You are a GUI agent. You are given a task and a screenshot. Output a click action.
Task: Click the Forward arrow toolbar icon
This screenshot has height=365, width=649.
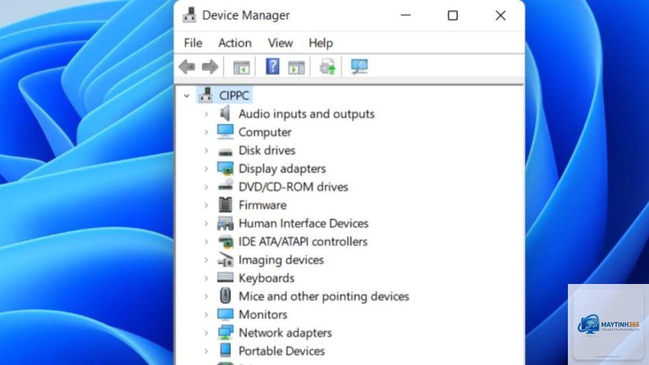tap(210, 67)
